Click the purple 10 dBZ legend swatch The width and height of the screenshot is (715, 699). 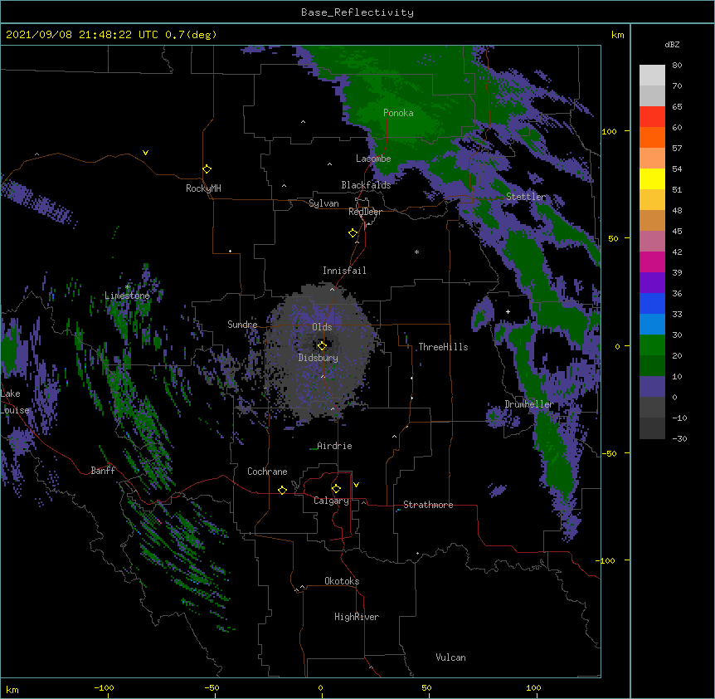(x=652, y=387)
